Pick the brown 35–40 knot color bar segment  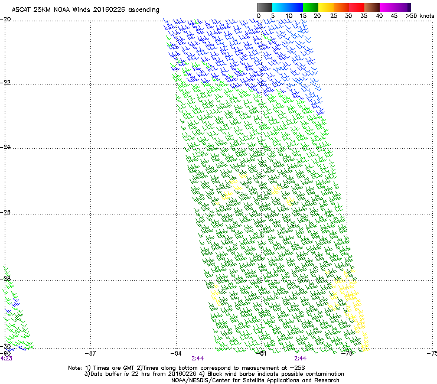372,7
